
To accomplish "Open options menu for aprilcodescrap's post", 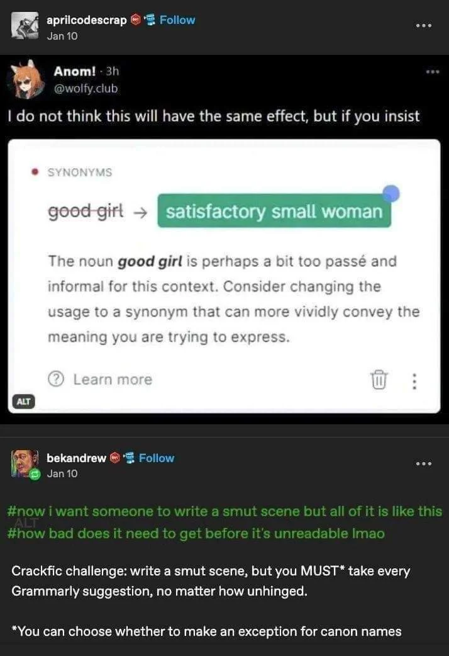I will tap(424, 26).
